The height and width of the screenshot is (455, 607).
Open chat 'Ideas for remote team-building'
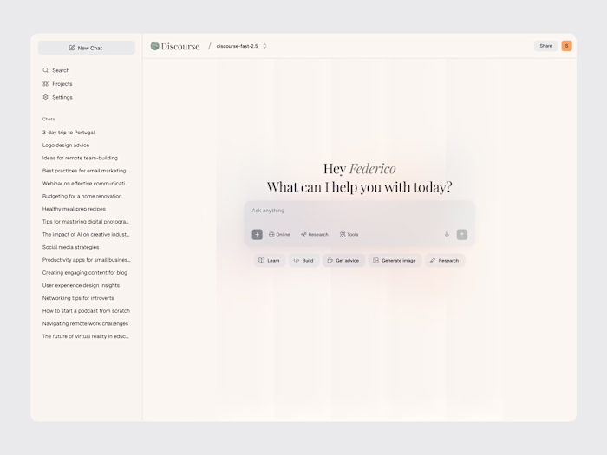(80, 158)
